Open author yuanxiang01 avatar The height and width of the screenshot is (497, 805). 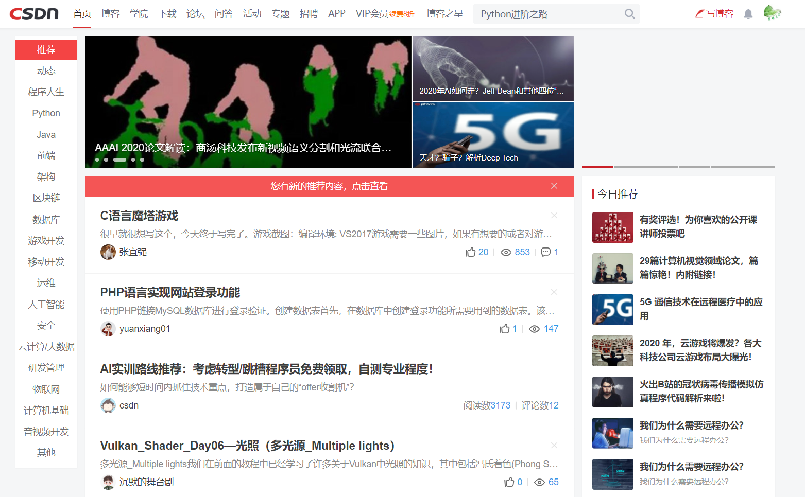(x=108, y=329)
